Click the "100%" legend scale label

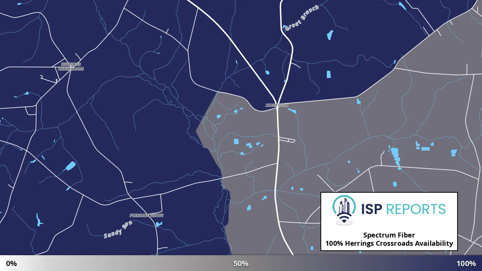466,263
